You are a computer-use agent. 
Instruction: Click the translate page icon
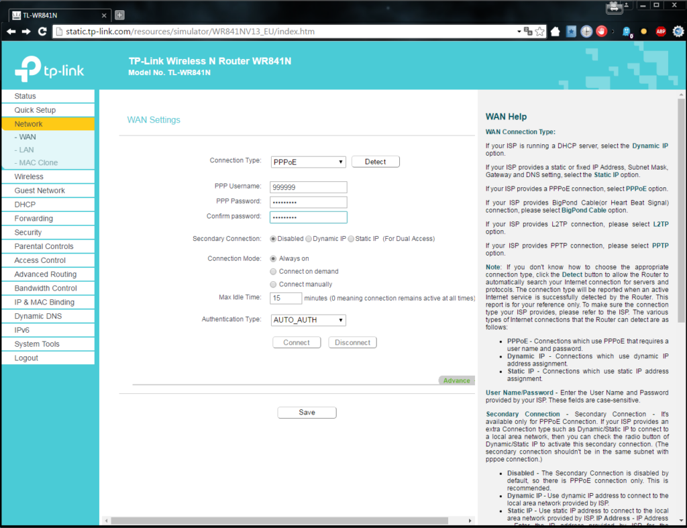[x=528, y=32]
